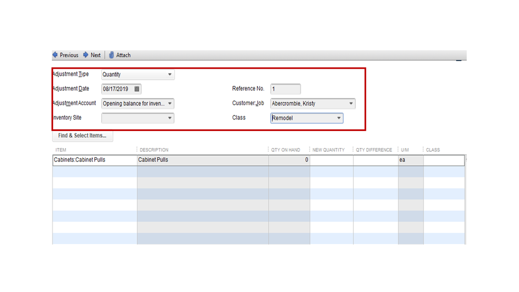Screen dimensions: 519x292
Task: Click the Class field containing Remodel
Action: [307, 118]
